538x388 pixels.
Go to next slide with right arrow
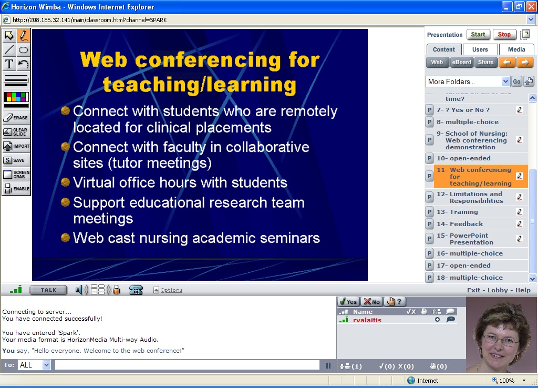click(x=525, y=62)
